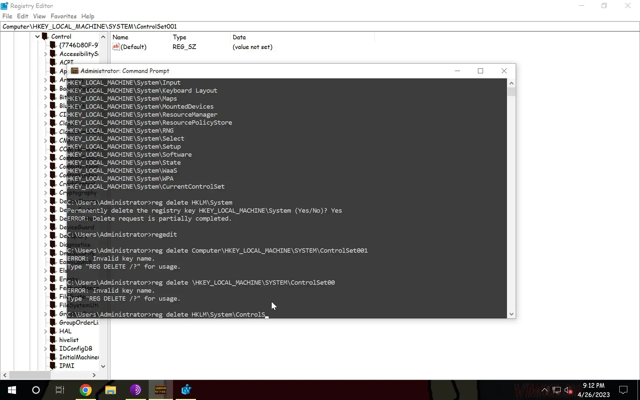Open Task View from the taskbar
This screenshot has width=640, height=400.
click(x=60, y=390)
